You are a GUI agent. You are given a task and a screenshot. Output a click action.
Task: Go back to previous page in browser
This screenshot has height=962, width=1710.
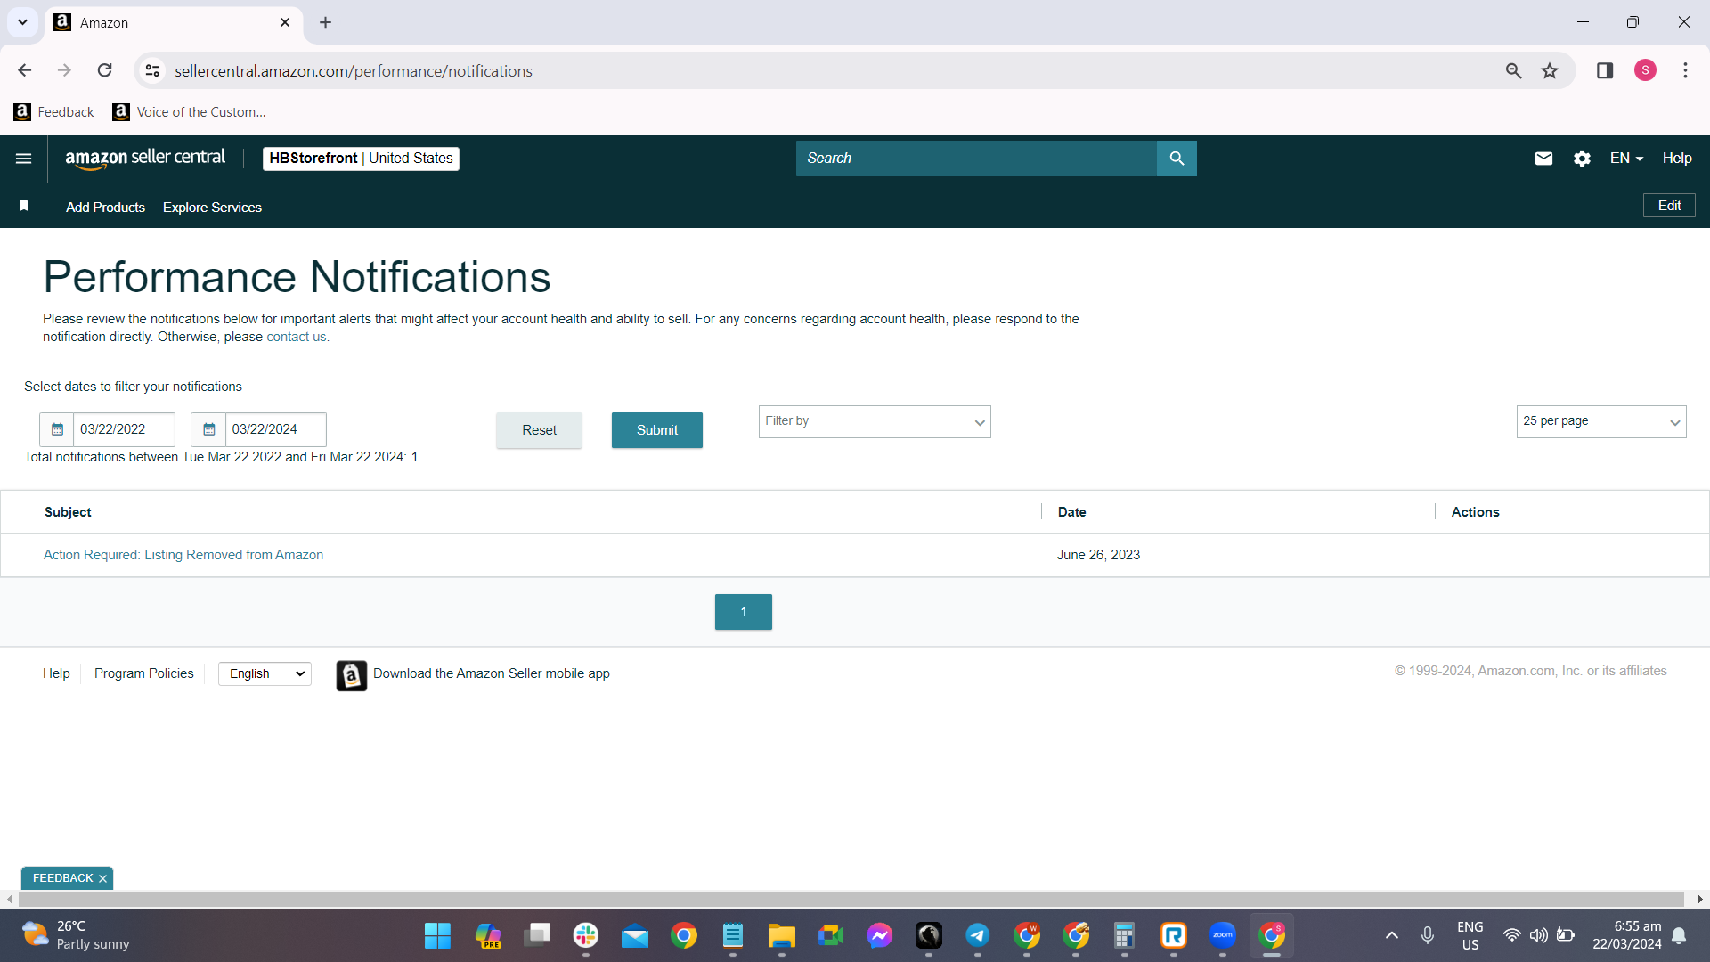click(x=25, y=70)
